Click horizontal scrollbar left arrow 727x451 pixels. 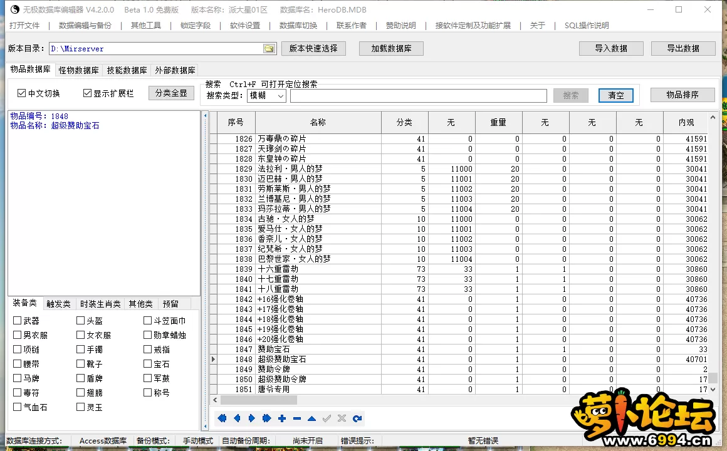[x=215, y=400]
